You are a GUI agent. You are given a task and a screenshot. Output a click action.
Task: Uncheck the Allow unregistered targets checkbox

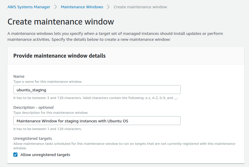click(x=15, y=155)
